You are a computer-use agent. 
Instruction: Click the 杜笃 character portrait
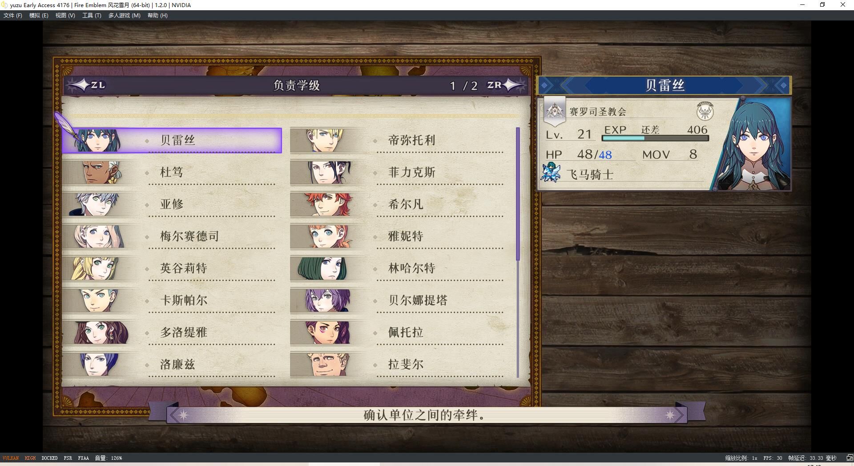[101, 173]
